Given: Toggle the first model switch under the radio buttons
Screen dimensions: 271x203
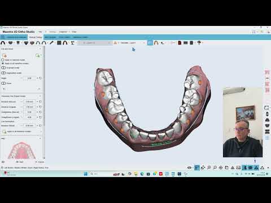Looking at the screenshot, I should point(3,68).
